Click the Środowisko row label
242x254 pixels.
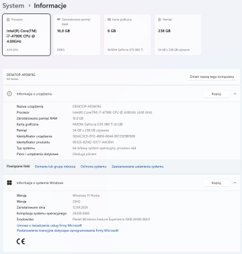tap(25, 219)
